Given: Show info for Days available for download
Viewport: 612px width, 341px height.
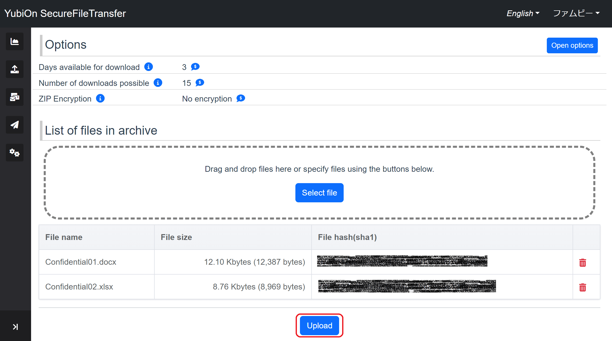Looking at the screenshot, I should click(149, 67).
